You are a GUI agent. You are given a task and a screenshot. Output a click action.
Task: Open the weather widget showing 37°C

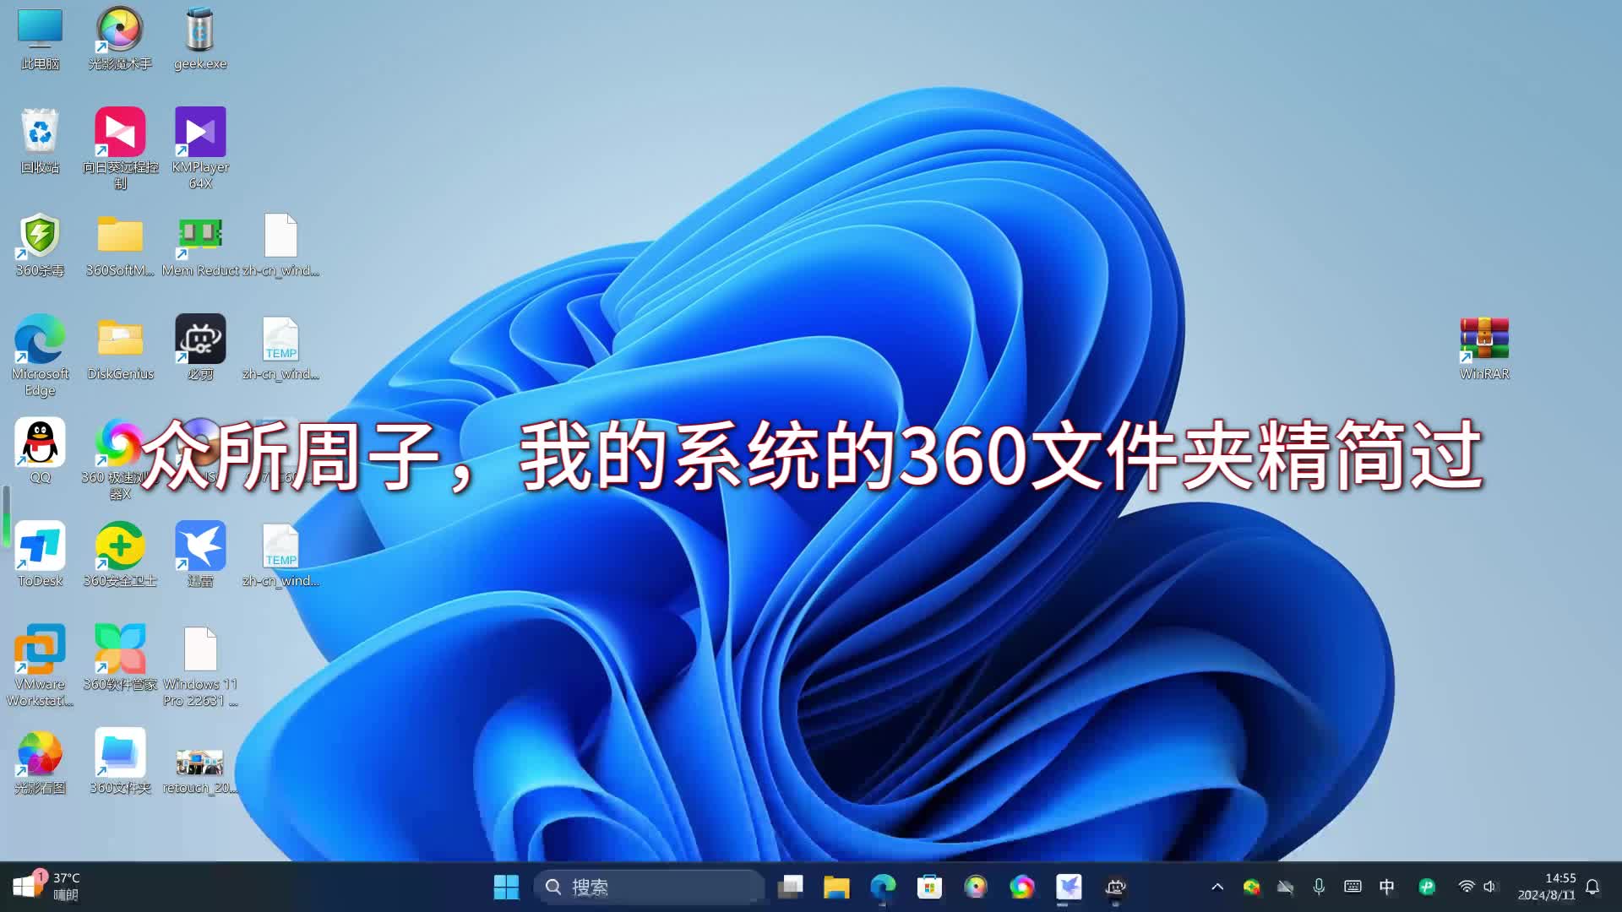(x=47, y=887)
